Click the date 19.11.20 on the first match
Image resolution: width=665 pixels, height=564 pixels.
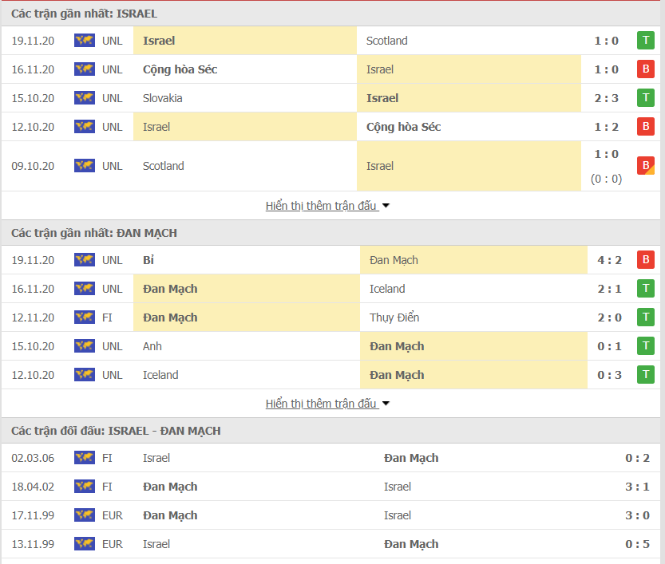point(33,40)
